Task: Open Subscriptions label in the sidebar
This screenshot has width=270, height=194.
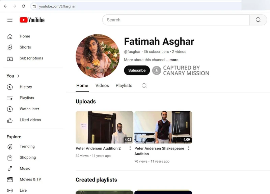Action: [31, 58]
